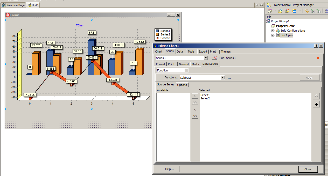
Task: Click the TChart title text on the chart
Action: click(x=80, y=25)
